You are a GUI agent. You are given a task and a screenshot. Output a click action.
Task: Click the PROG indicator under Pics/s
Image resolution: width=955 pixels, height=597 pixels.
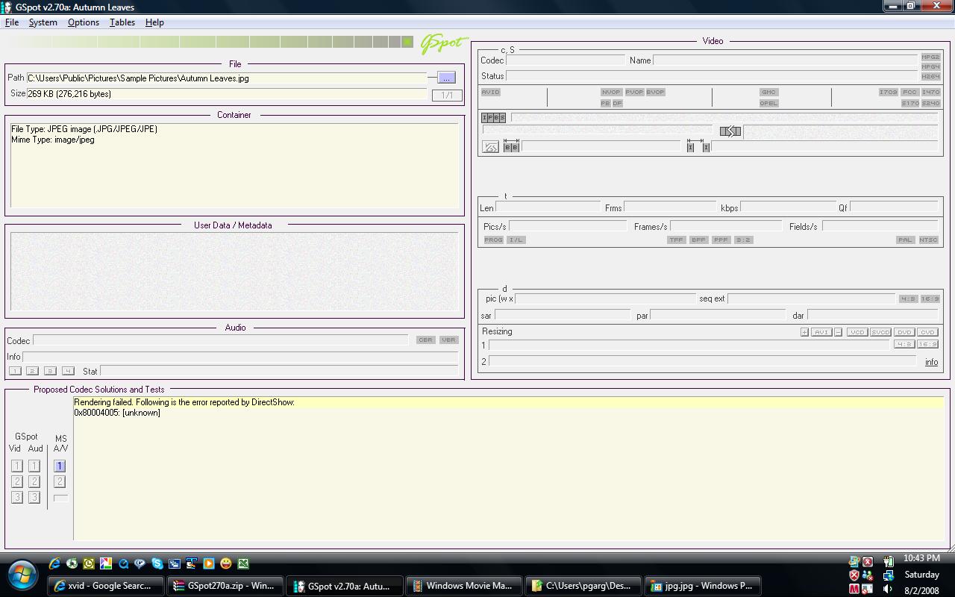pyautogui.click(x=493, y=240)
